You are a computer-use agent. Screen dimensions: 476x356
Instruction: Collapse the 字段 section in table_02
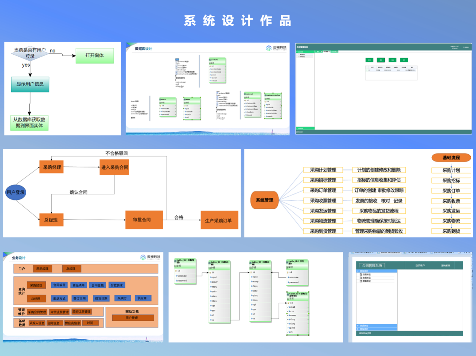click(251, 268)
